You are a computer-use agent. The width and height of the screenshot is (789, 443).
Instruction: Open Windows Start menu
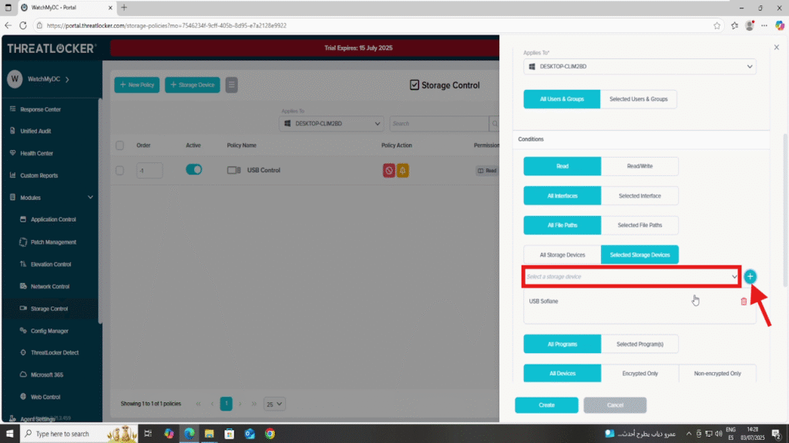(x=9, y=434)
